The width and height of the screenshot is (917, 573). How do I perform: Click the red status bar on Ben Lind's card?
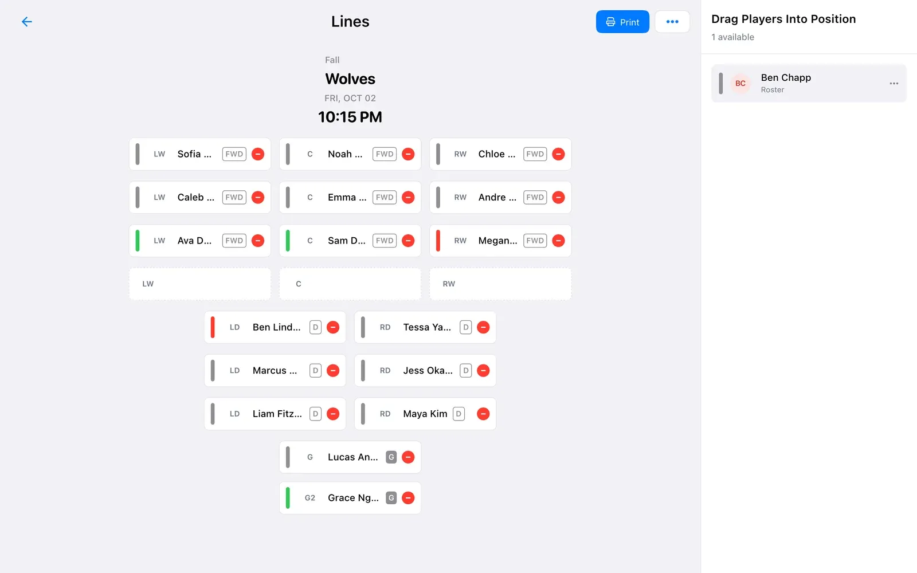click(213, 327)
